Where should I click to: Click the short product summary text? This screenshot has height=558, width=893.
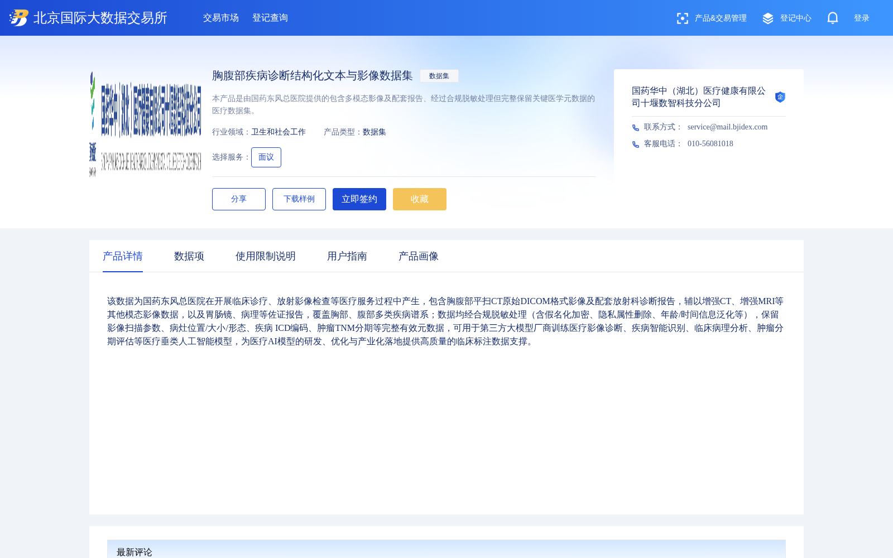pyautogui.click(x=404, y=104)
